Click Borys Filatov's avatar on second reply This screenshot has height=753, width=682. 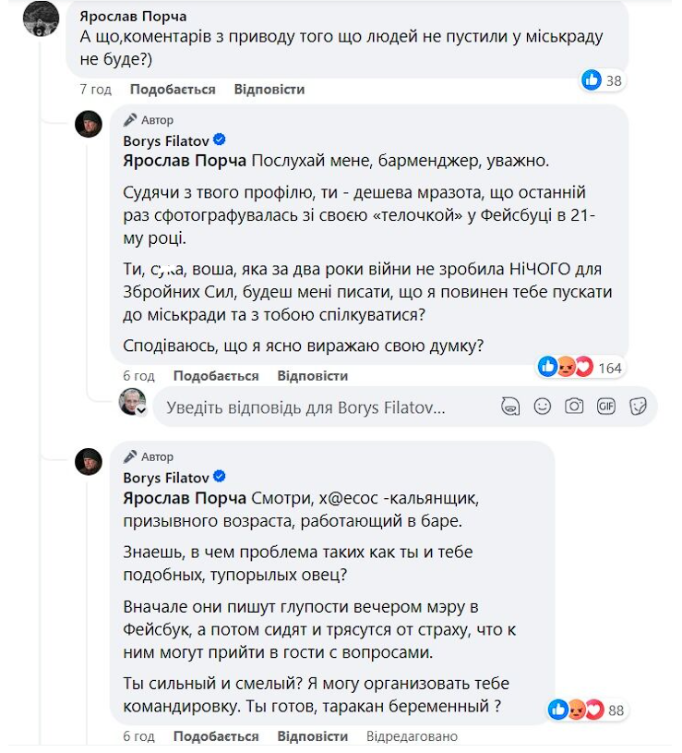[x=89, y=460]
